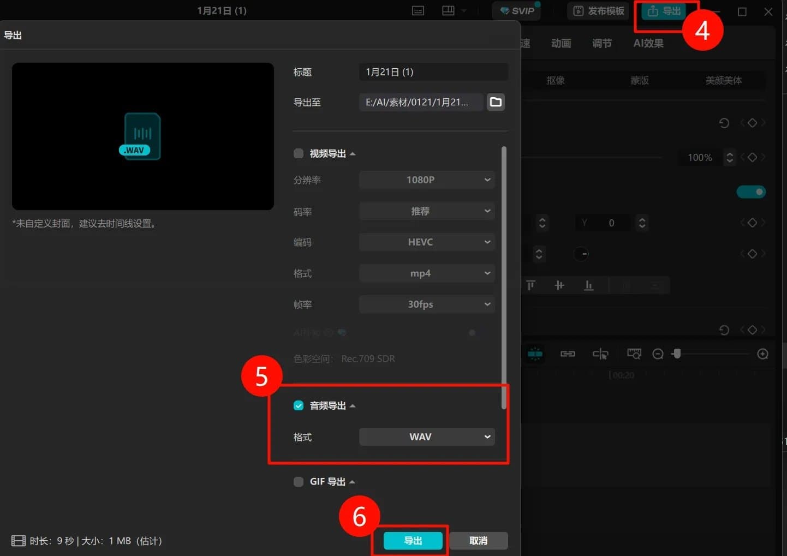Uncheck the 音频导出 audio export checkbox
This screenshot has width=787, height=556.
coord(299,405)
